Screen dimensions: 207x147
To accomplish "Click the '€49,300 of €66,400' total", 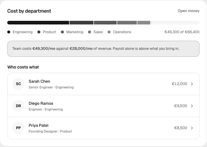I will (182, 32).
